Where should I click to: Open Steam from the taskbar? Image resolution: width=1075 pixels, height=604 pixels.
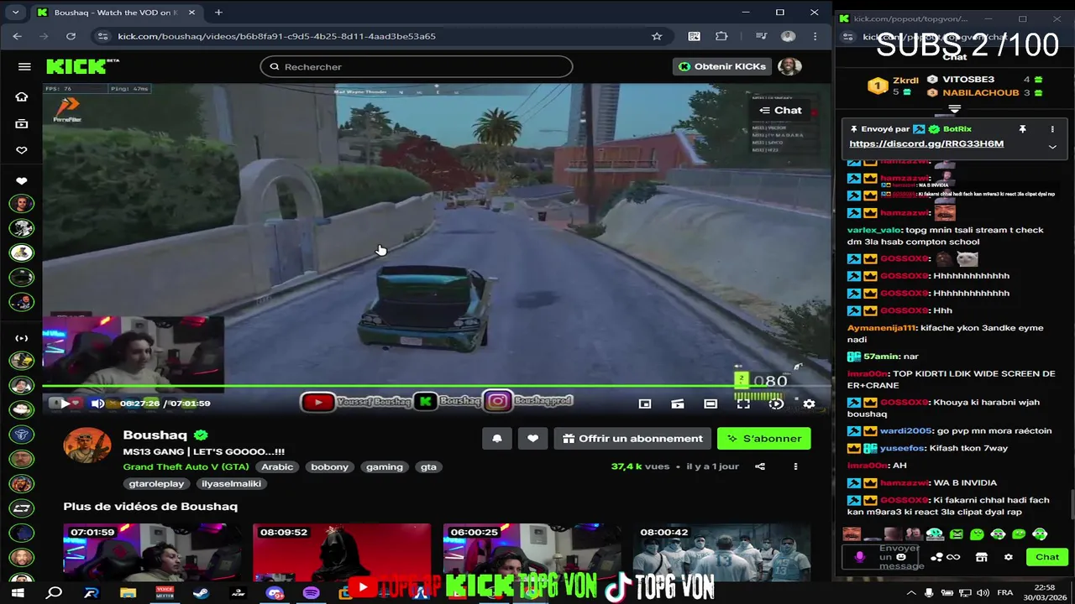pos(201,593)
